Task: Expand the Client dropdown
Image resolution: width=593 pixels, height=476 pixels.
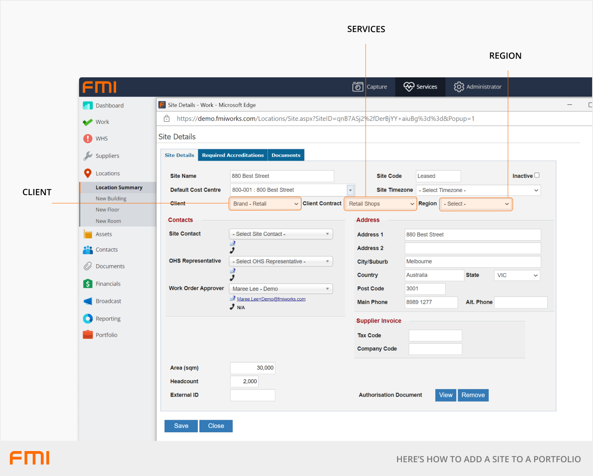Action: tap(265, 204)
